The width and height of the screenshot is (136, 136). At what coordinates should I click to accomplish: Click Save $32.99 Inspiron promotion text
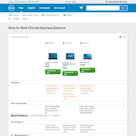click(52, 89)
